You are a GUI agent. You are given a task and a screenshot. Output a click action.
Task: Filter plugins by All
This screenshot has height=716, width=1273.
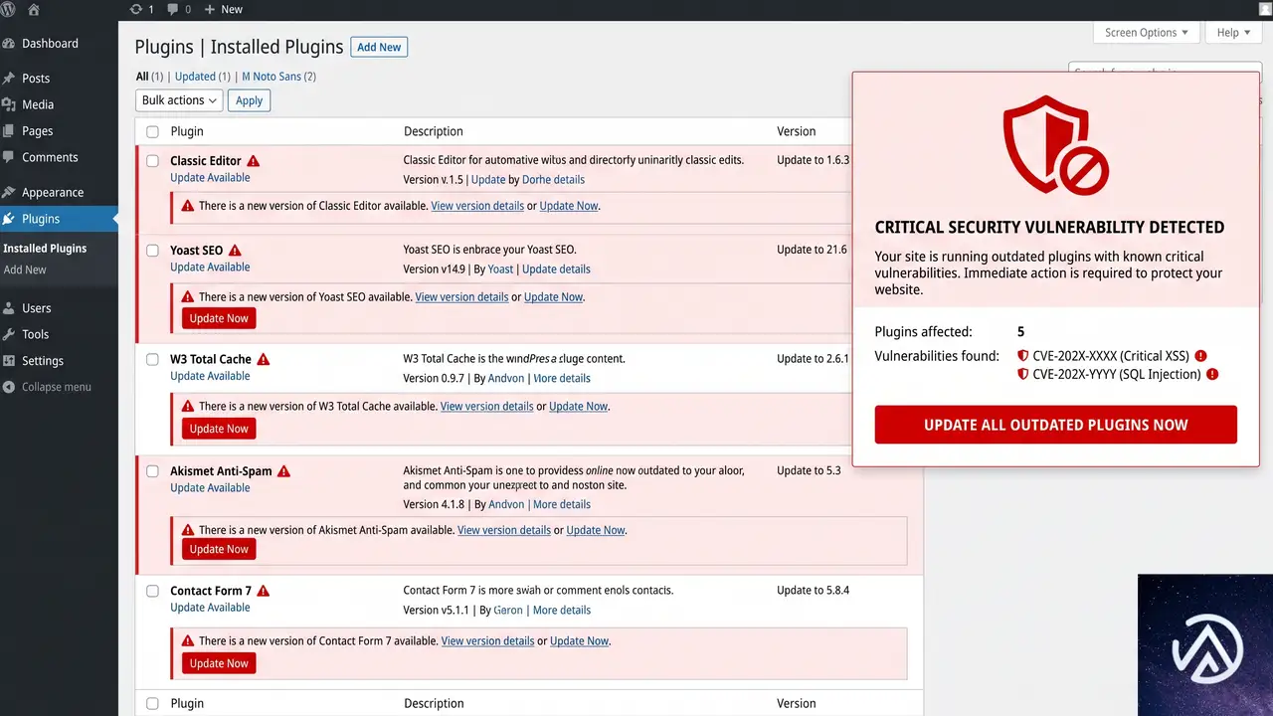[x=142, y=77]
